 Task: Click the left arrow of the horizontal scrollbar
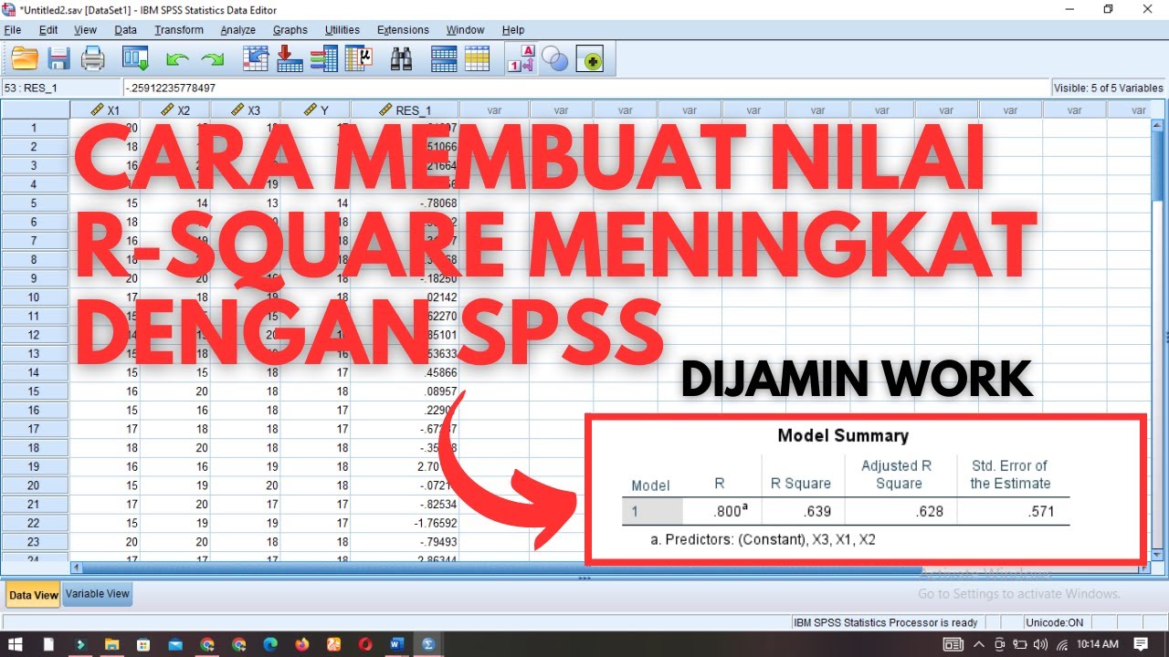click(x=77, y=568)
